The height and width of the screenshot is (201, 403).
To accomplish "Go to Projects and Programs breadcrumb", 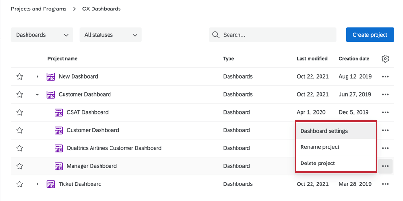I will 38,9.
